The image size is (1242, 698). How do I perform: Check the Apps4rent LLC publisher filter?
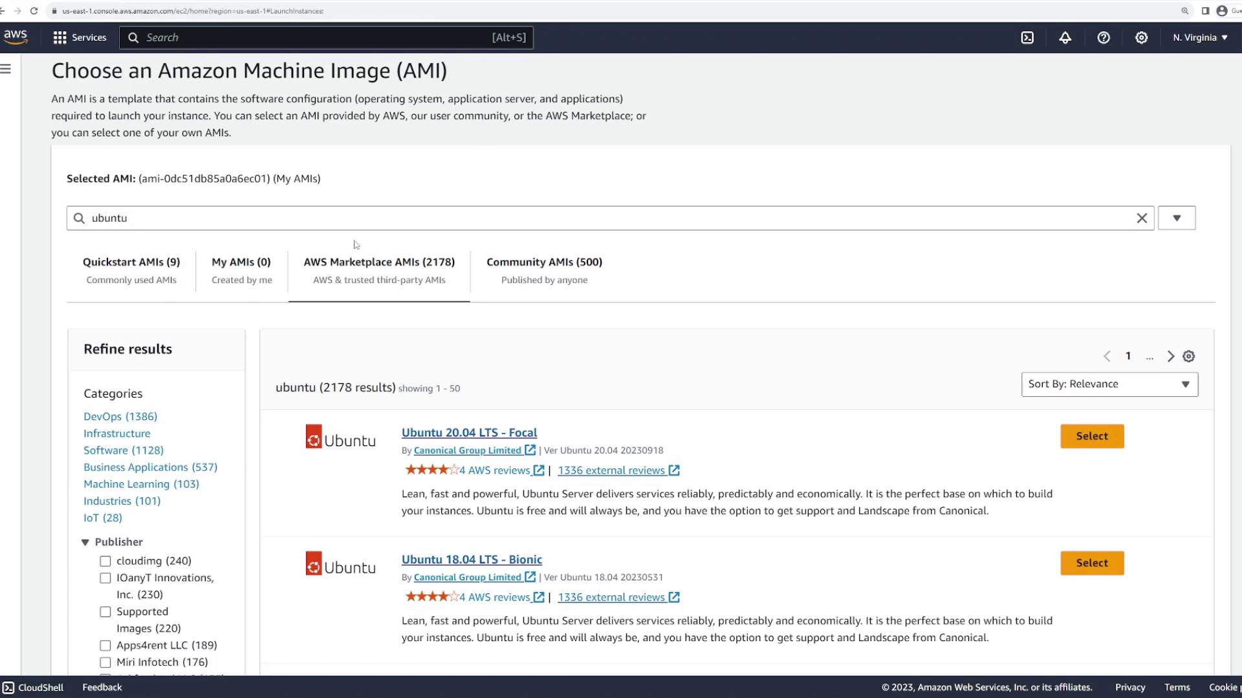tap(105, 645)
